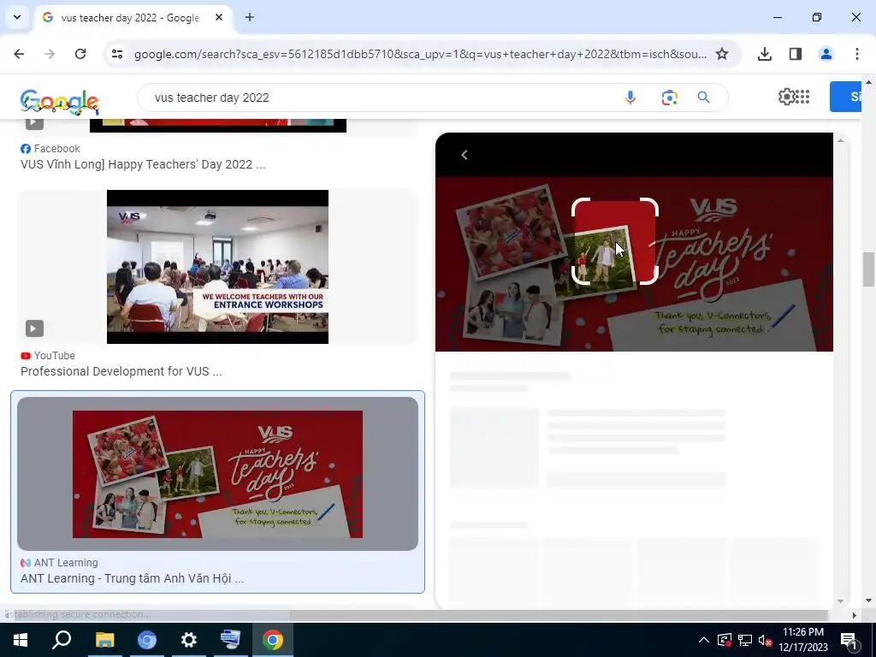This screenshot has width=876, height=657.
Task: Open the muted volume tray icon
Action: 766,640
